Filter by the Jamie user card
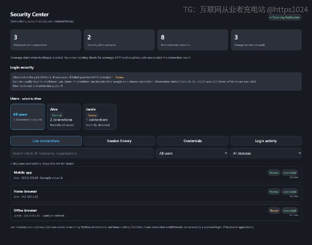312x245 pixels. [x=99, y=116]
